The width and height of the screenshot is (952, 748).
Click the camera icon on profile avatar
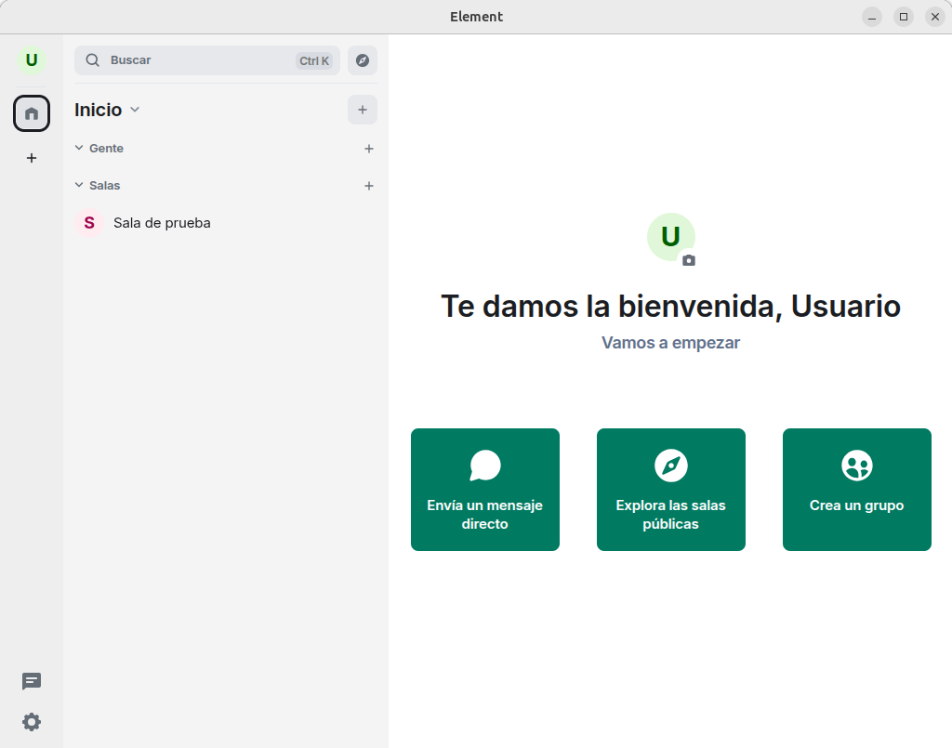[688, 261]
